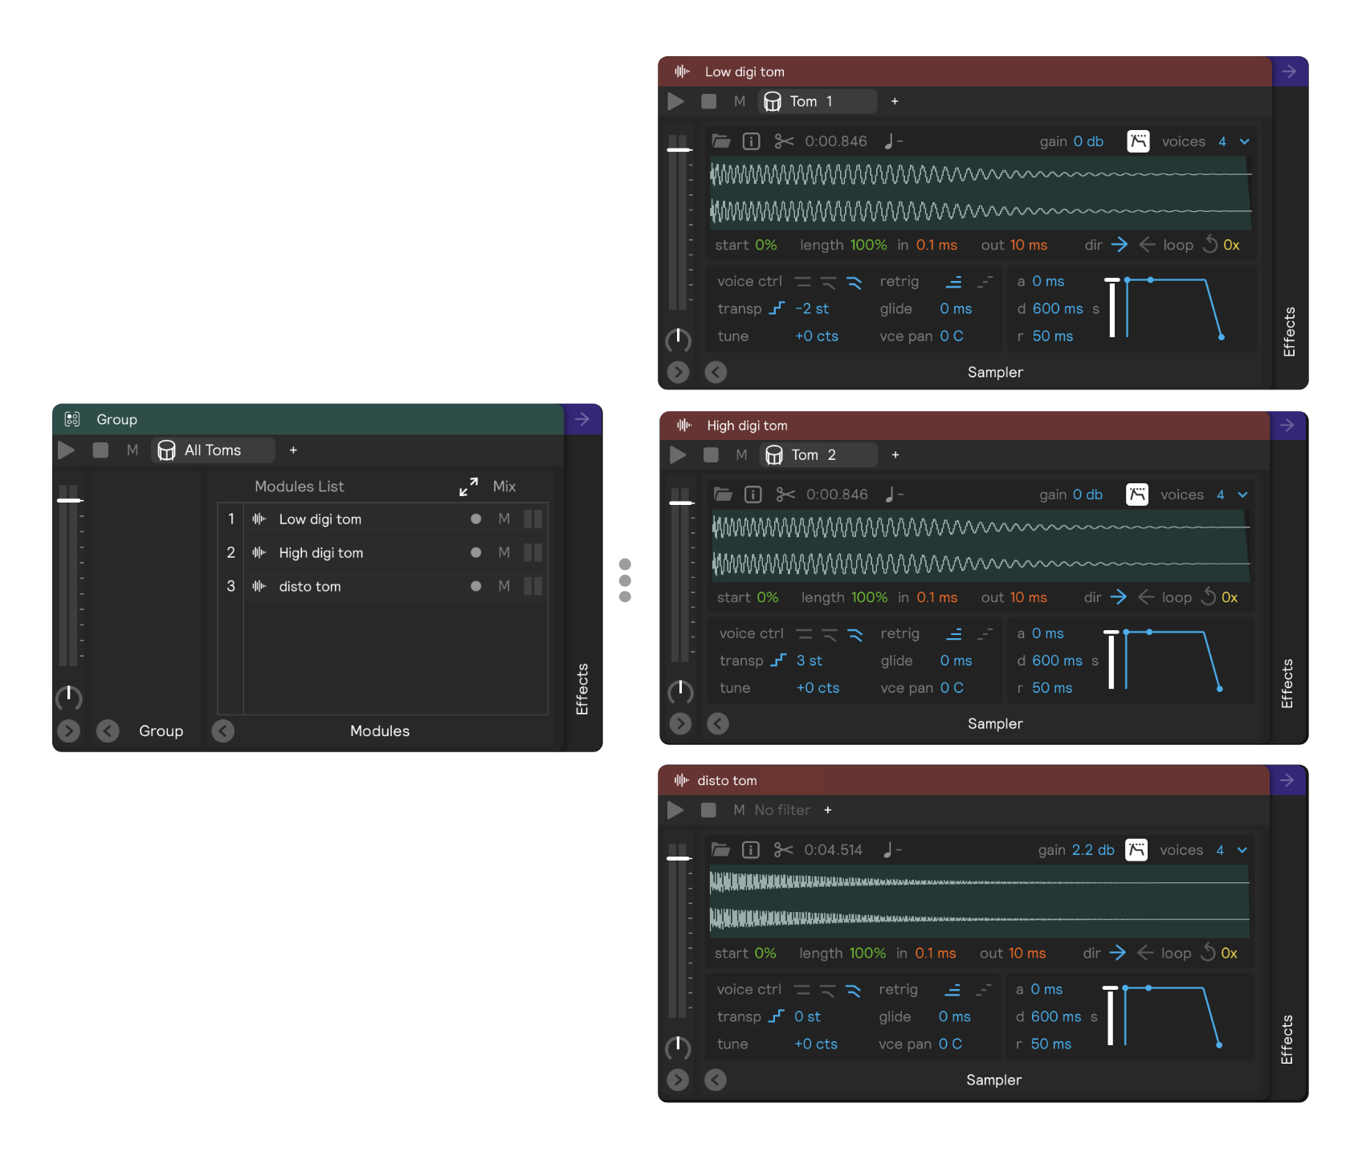Mute High digi tom in Modules List
1346x1156 pixels.
(x=504, y=553)
